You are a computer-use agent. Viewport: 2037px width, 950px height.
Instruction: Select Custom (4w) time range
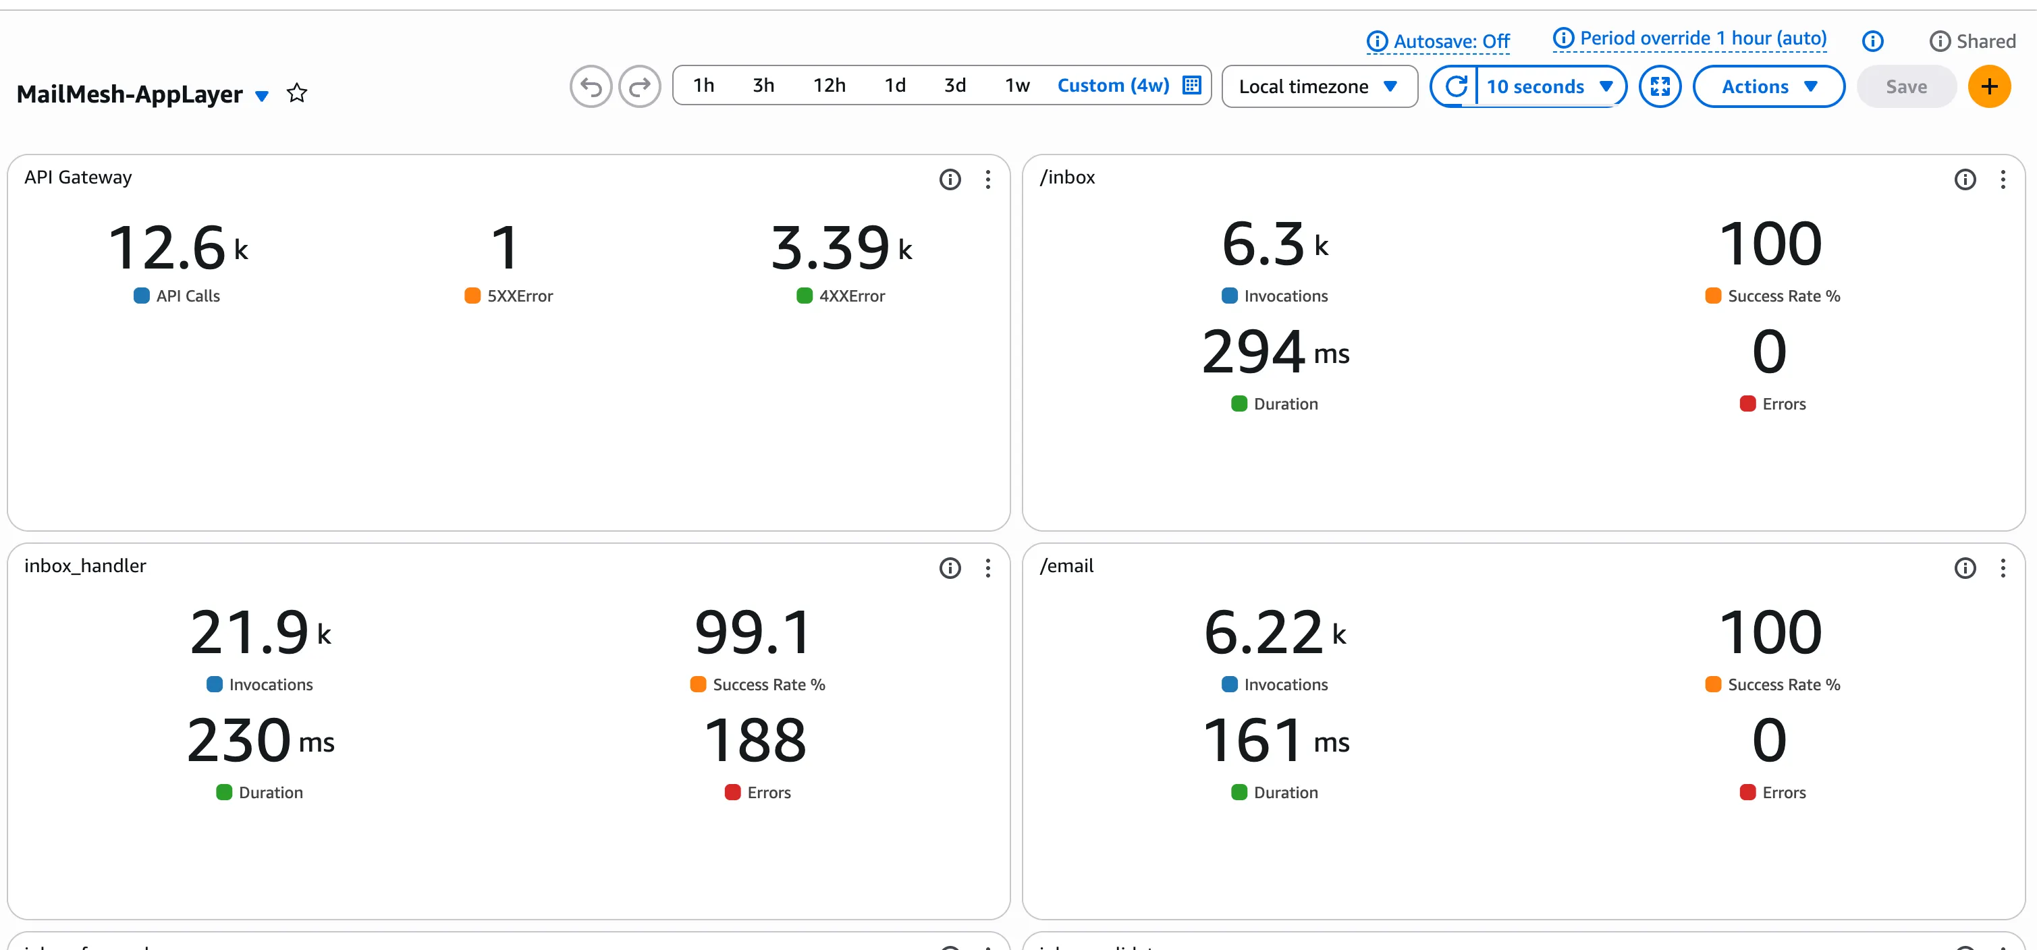pos(1114,86)
